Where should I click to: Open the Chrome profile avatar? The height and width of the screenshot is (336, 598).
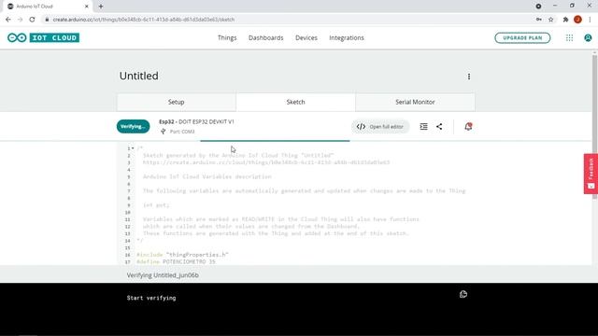click(577, 20)
